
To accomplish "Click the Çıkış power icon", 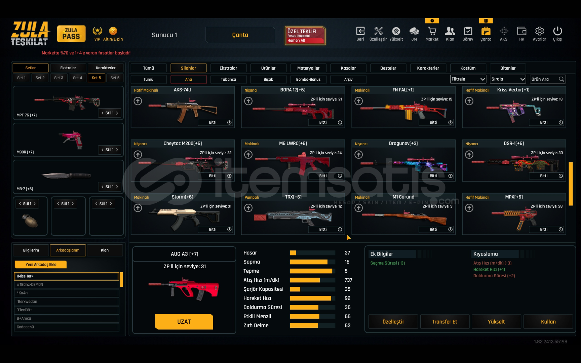I will (x=557, y=31).
